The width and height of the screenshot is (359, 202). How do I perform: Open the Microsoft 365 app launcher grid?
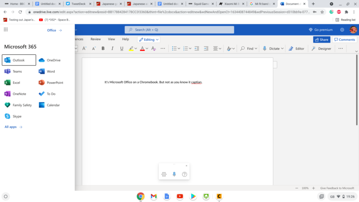(6, 30)
